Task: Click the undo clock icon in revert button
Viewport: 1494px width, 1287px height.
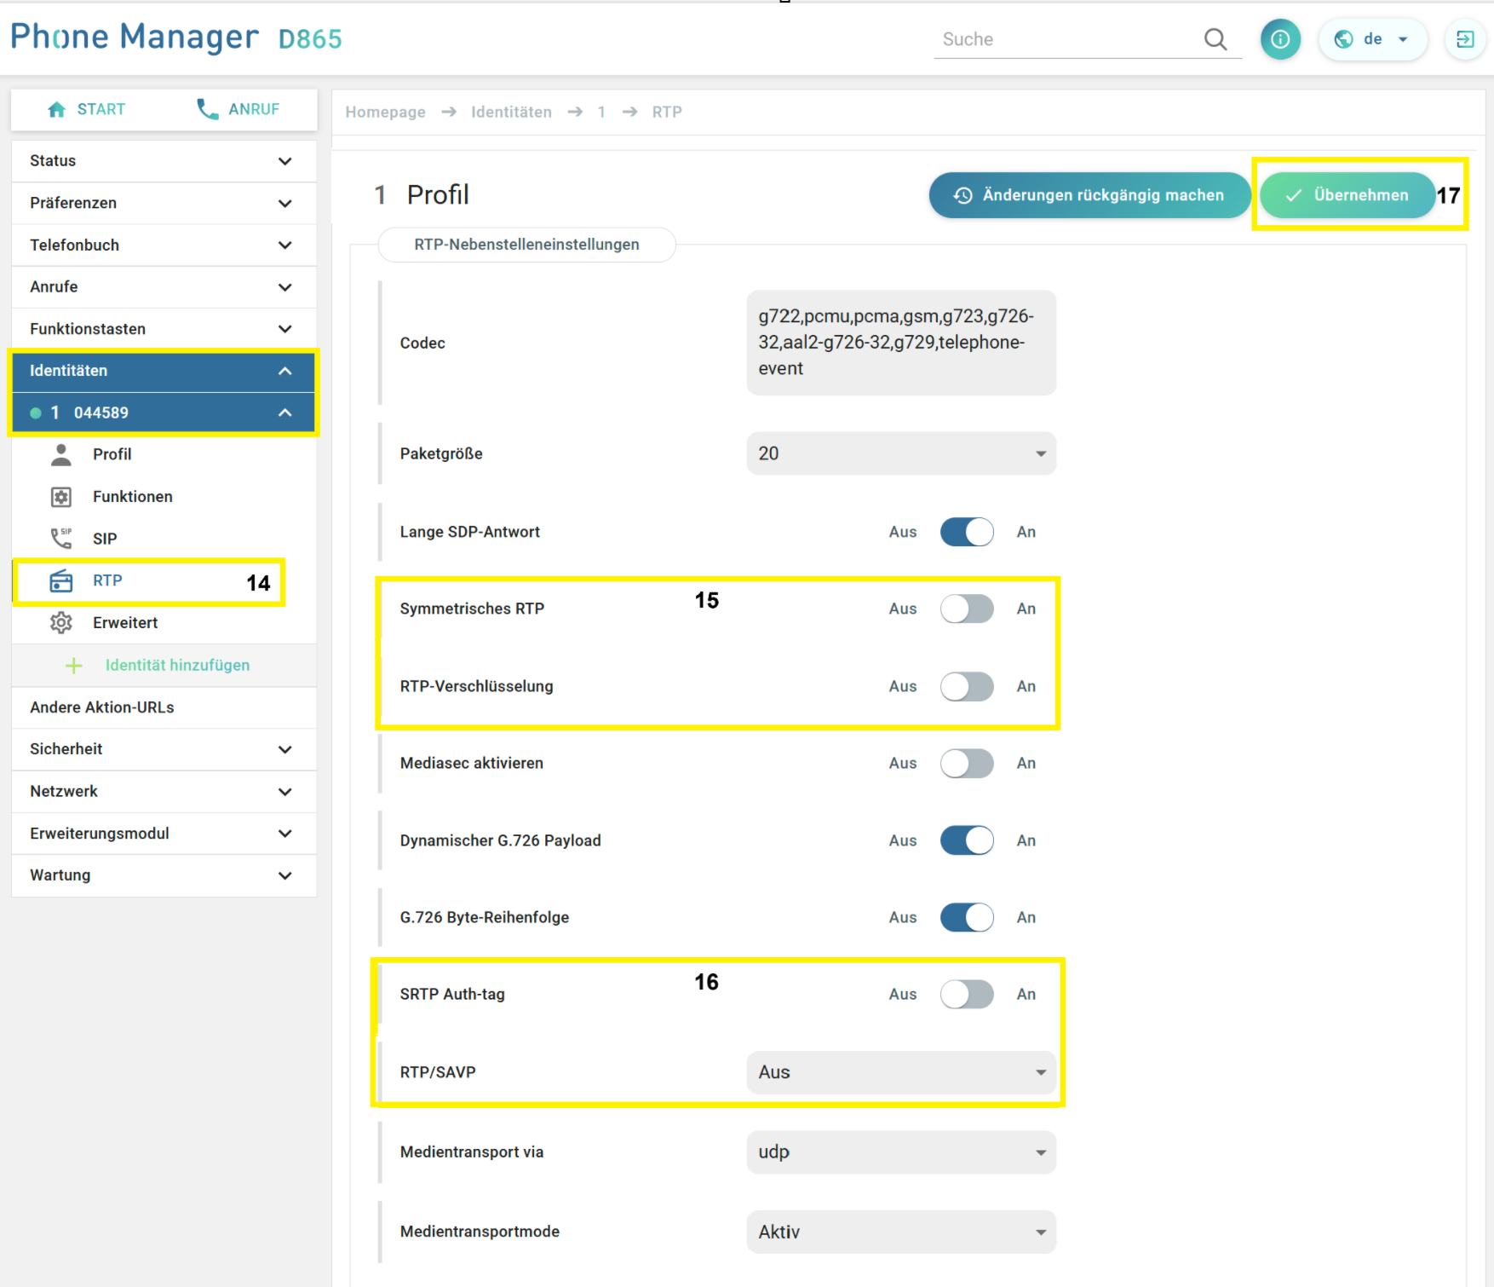Action: [962, 195]
